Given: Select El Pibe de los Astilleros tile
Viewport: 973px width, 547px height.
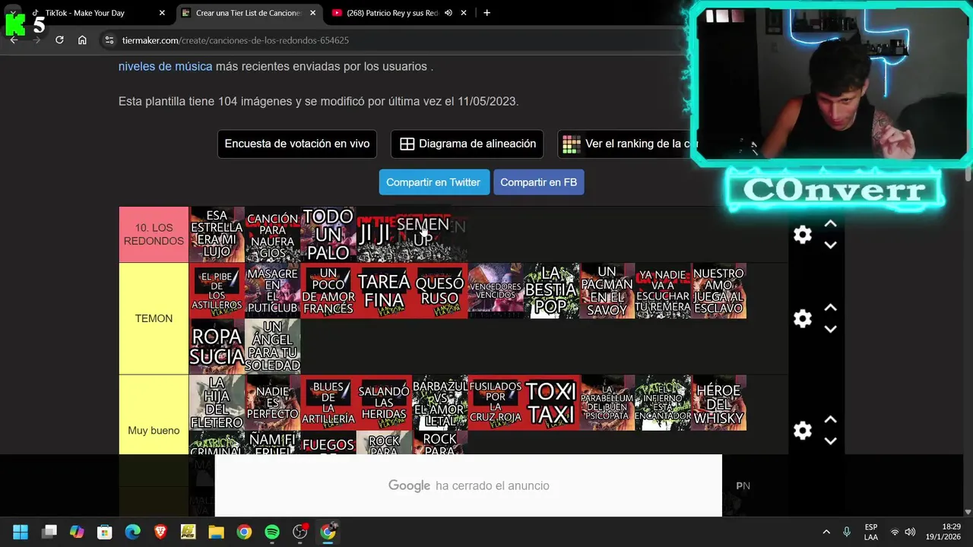Looking at the screenshot, I should point(217,291).
